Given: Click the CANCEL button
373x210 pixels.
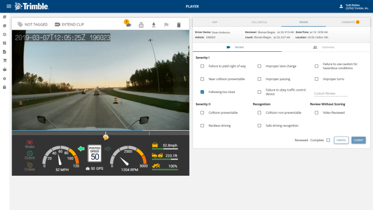Looking at the screenshot, I should point(341,140).
